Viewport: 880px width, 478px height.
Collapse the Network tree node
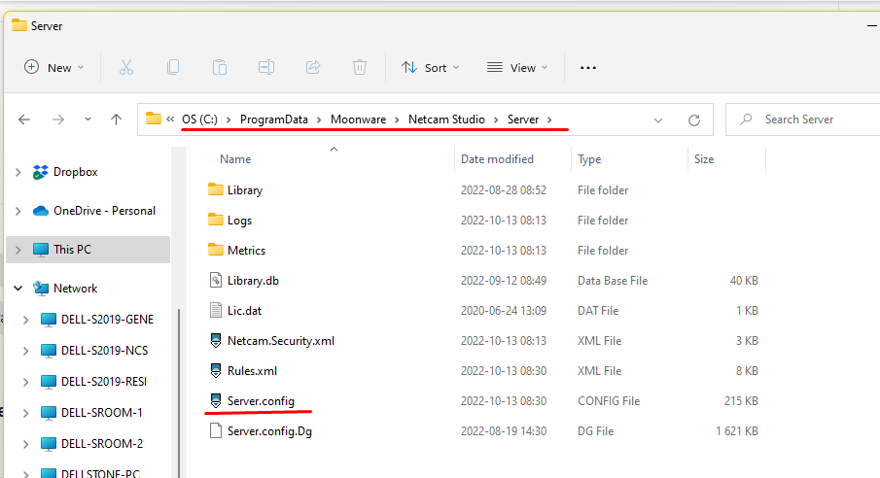point(18,289)
